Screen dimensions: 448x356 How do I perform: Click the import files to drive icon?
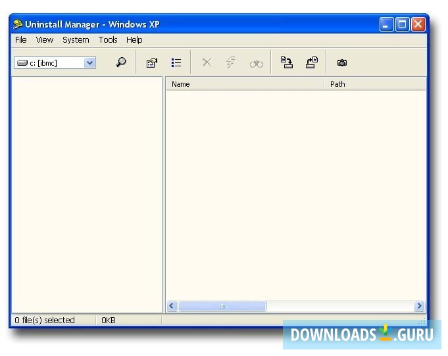[x=287, y=62]
